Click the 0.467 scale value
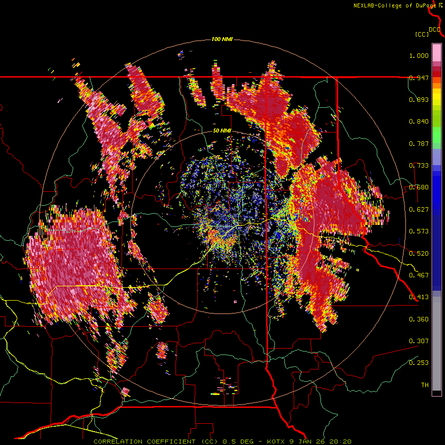445x445 pixels. (x=419, y=275)
